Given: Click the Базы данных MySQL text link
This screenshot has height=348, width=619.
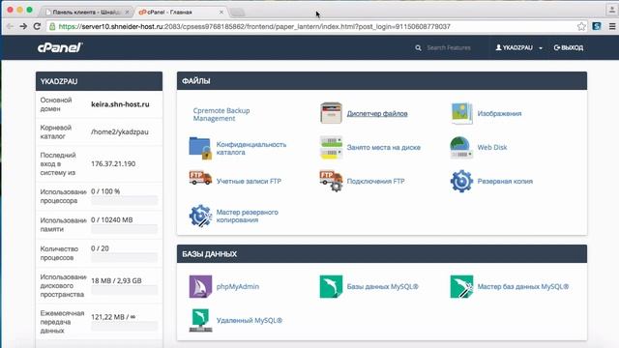Looking at the screenshot, I should (x=383, y=286).
